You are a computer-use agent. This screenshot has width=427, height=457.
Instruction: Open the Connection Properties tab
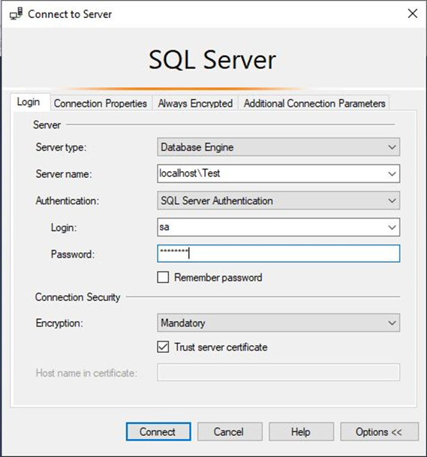101,103
